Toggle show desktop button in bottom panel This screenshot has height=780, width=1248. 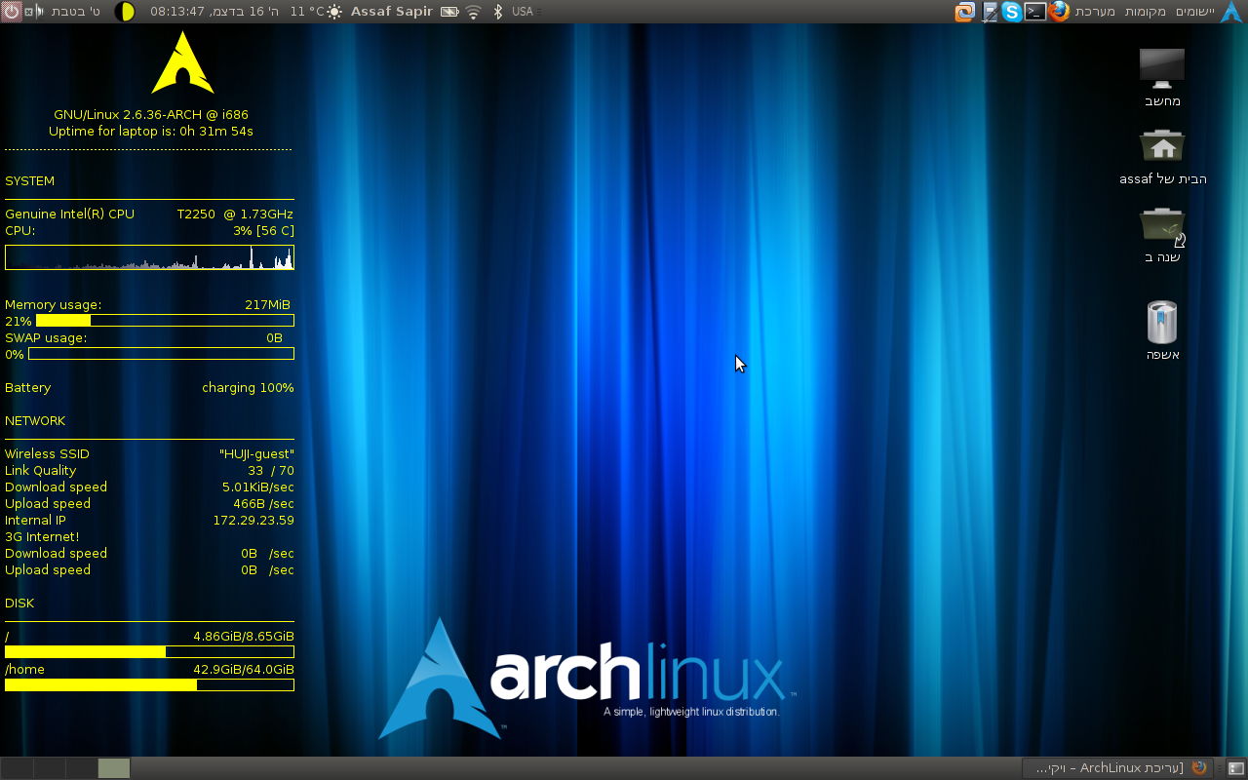[1235, 768]
